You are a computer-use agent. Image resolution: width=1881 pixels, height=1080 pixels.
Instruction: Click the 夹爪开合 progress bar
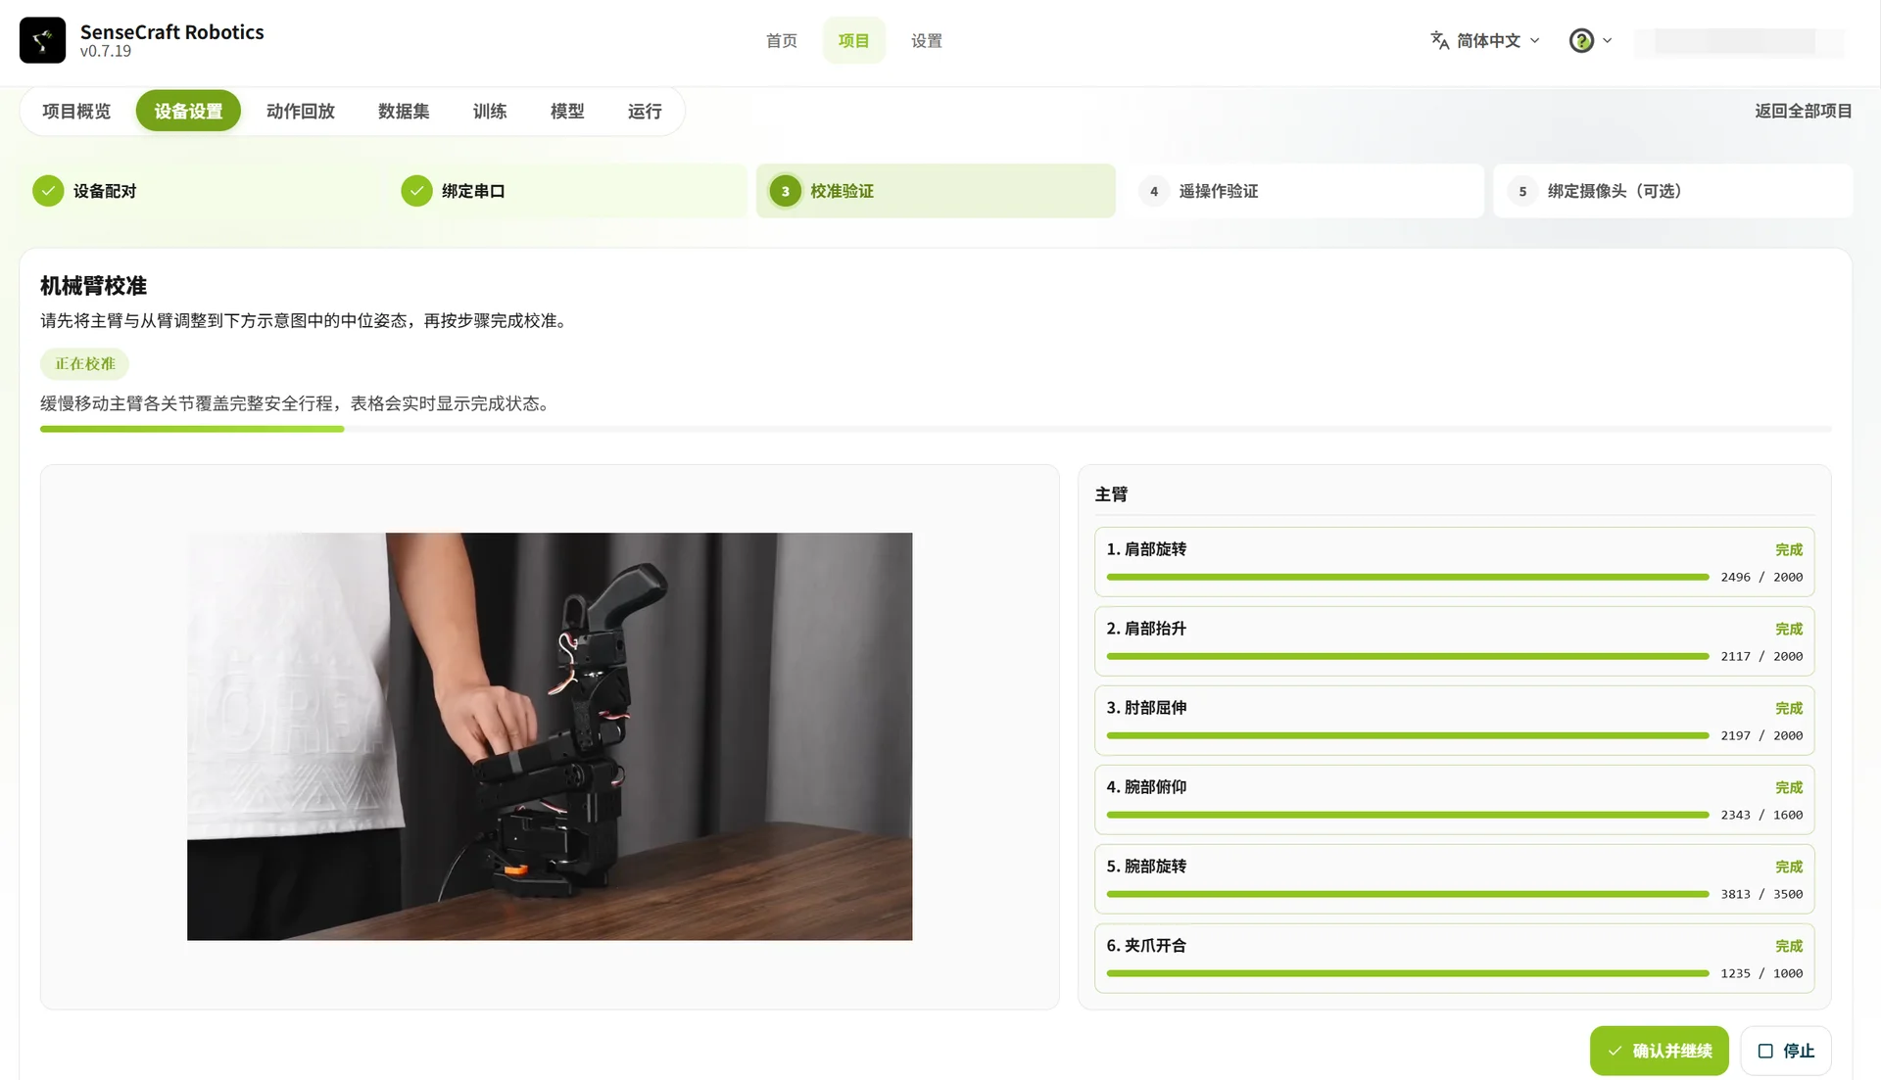(1407, 973)
